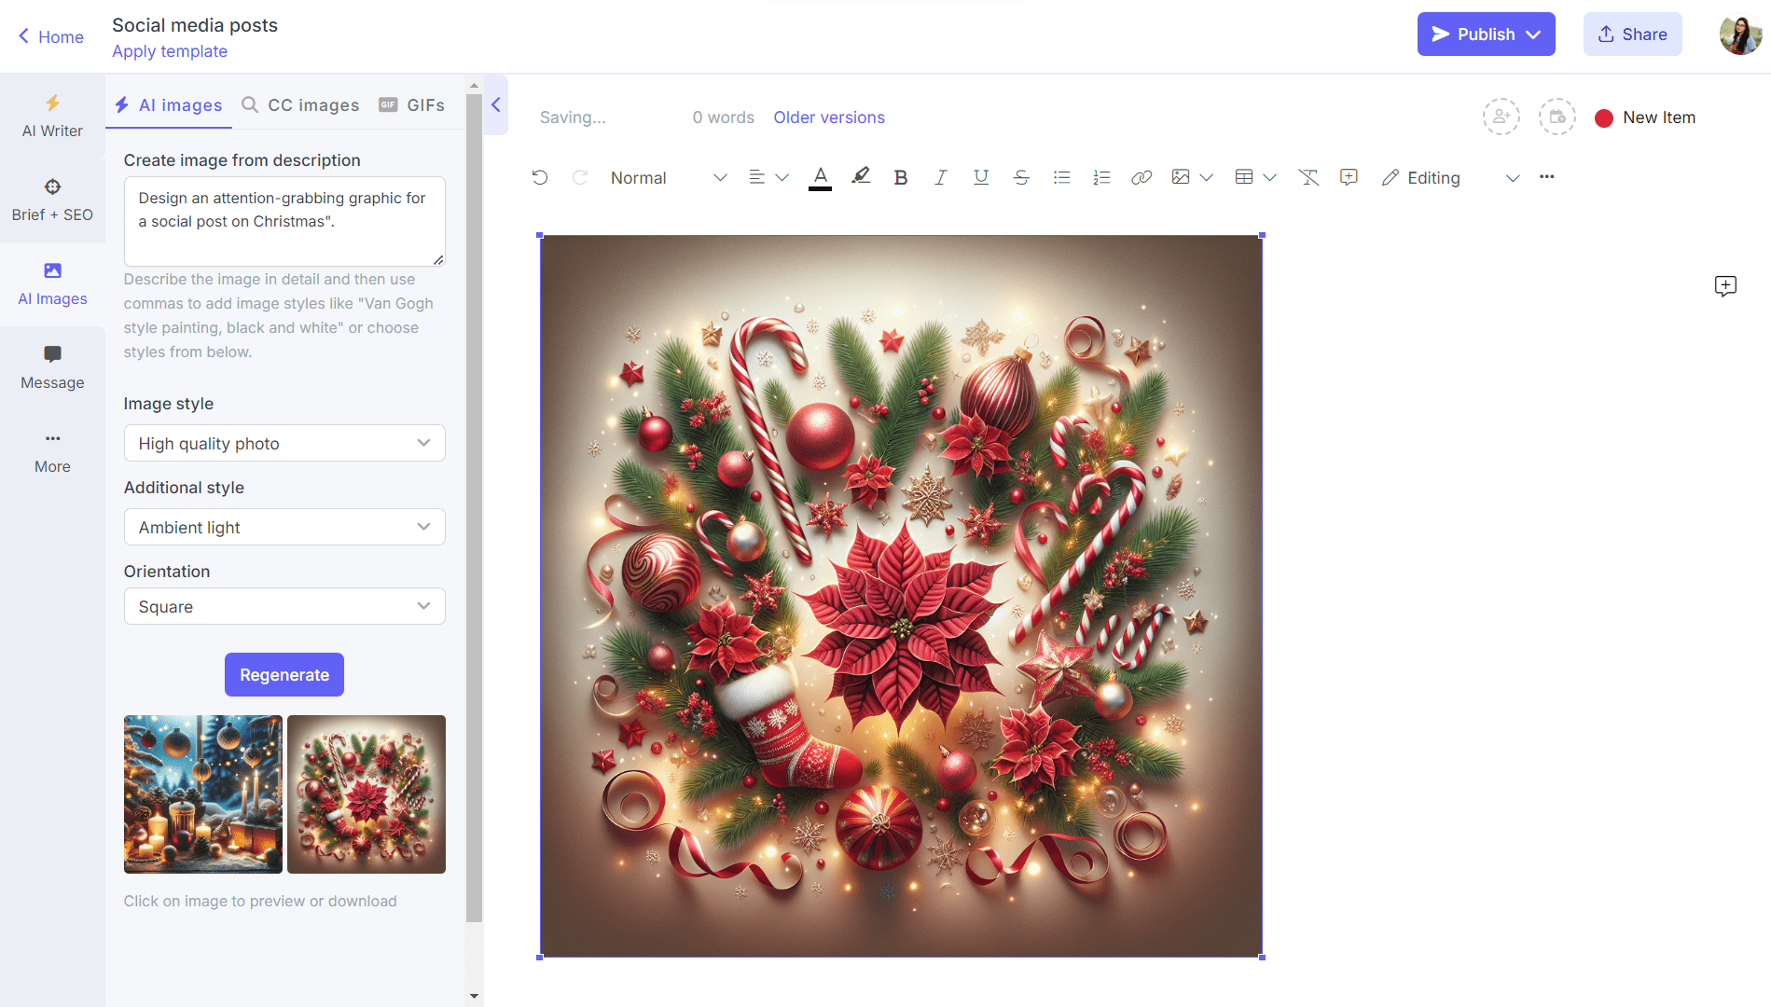Toggle bold formatting in the editor toolbar

point(900,177)
